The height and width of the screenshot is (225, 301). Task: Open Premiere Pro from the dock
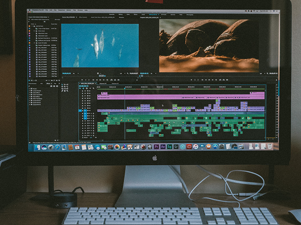click(156, 147)
